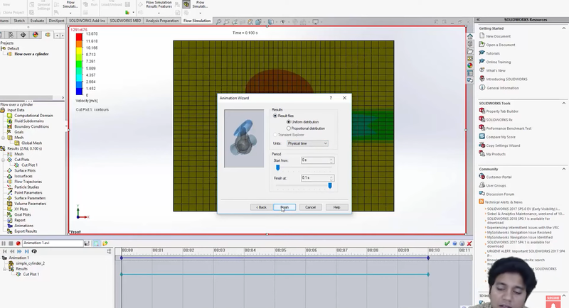Click the Start from value field

point(315,160)
